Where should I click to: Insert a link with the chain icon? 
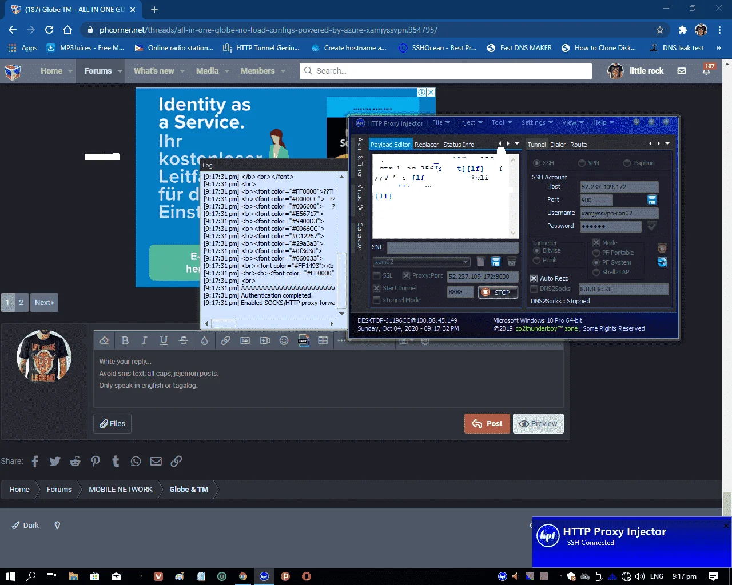[x=225, y=340]
